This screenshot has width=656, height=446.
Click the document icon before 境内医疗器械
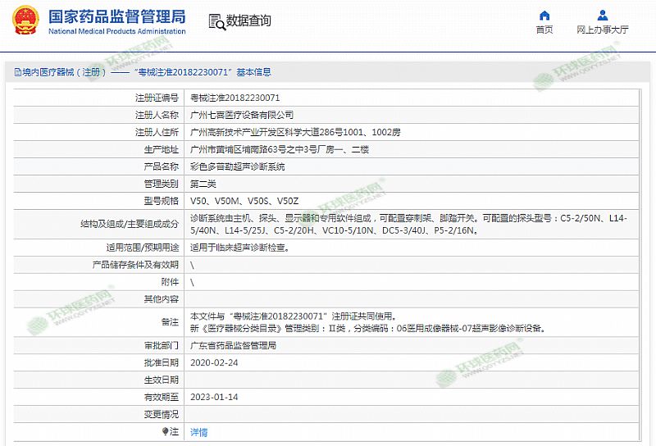point(16,72)
